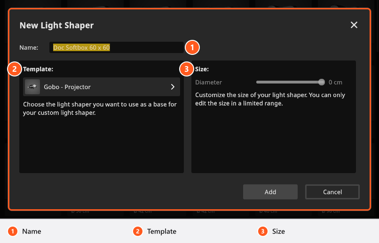This screenshot has width=379, height=243.
Task: Click the 'Customize the size' description text
Action: pyautogui.click(x=270, y=99)
